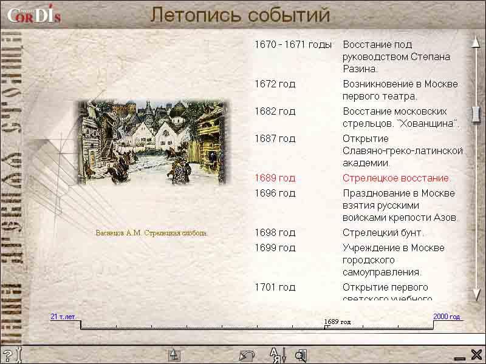Jump to '2000 год' on the timeline
Viewport: 486px width, 364px height.
pyautogui.click(x=447, y=317)
